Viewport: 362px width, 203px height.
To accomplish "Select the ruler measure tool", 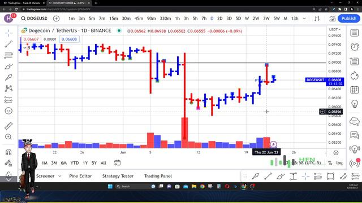I will [x=8, y=126].
